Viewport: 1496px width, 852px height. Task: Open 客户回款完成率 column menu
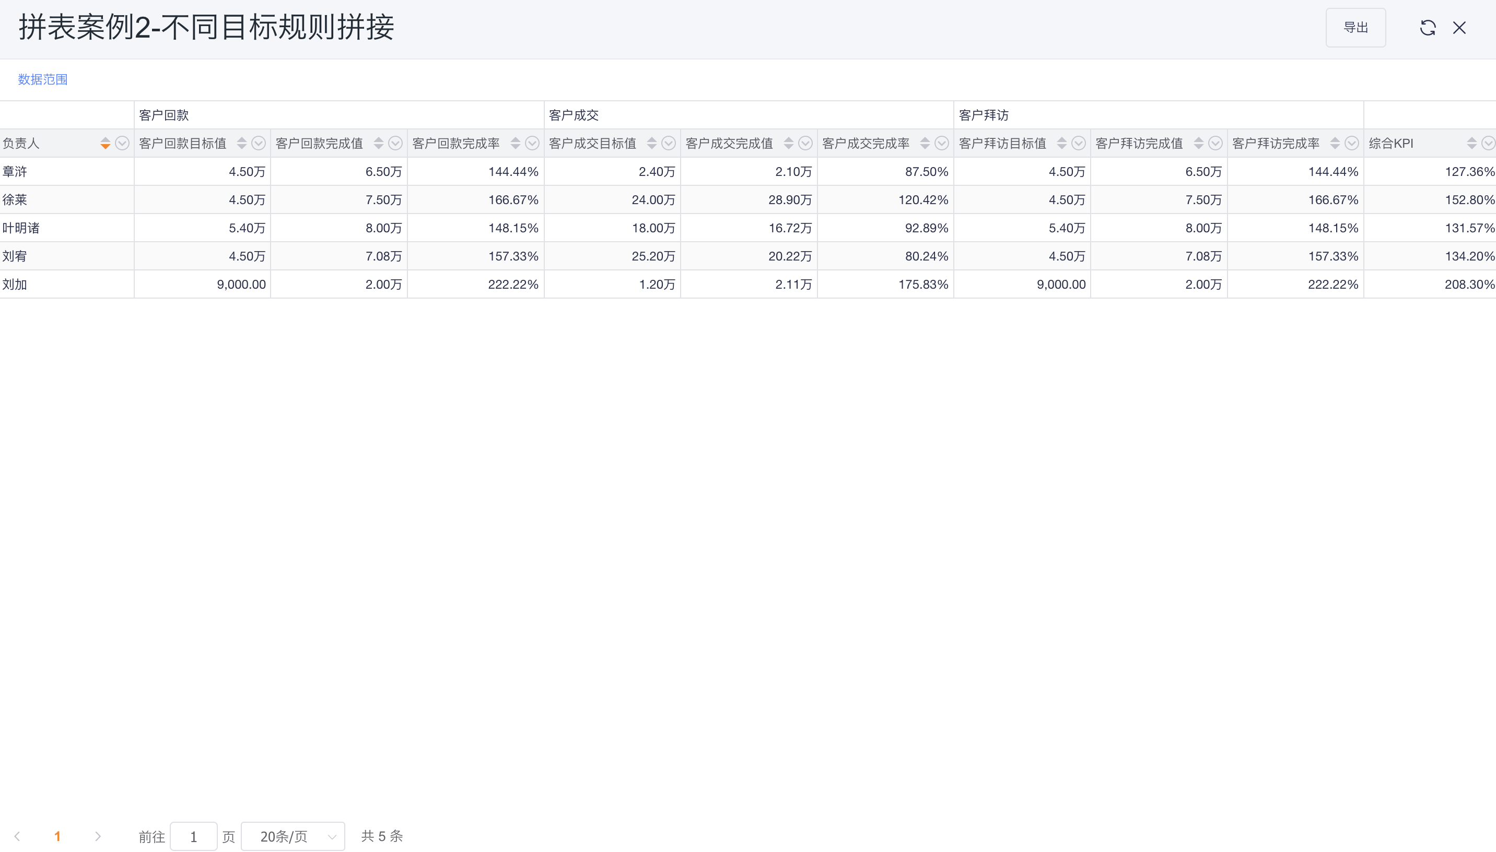(x=532, y=143)
